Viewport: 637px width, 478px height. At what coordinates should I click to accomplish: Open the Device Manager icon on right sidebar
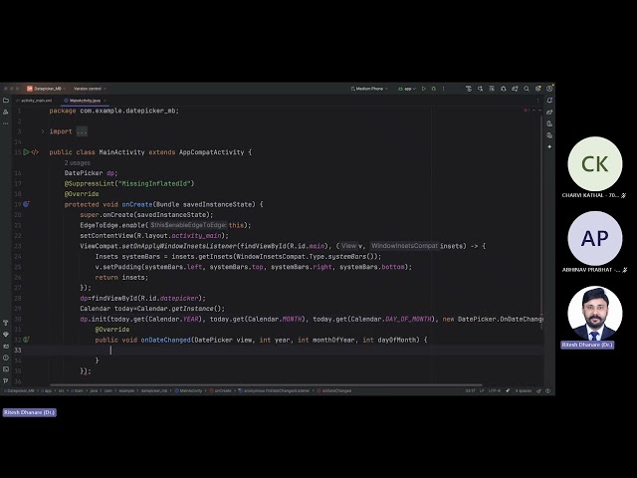[549, 123]
